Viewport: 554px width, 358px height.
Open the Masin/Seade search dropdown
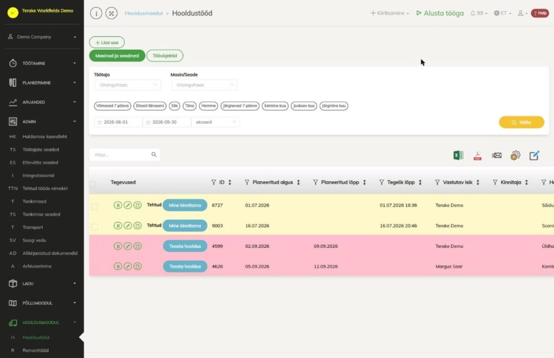coord(204,85)
